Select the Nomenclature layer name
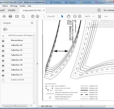This screenshot has width=114, height=109. click(17, 40)
